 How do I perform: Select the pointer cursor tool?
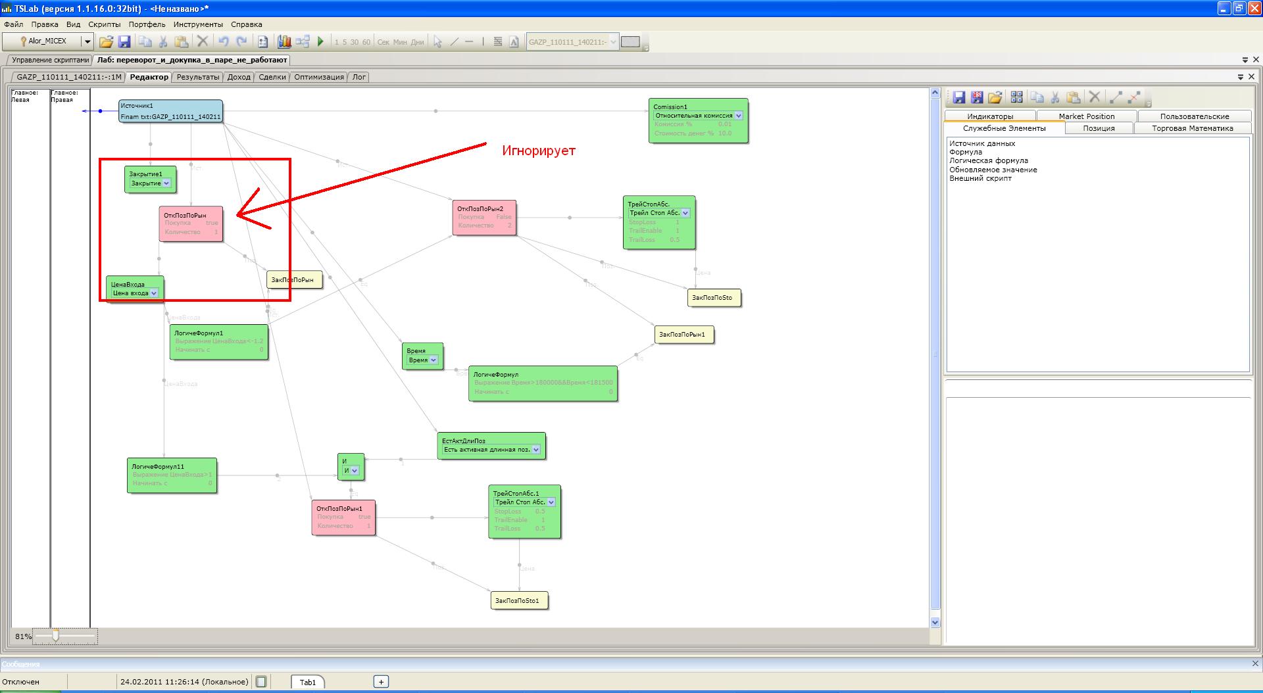pyautogui.click(x=437, y=41)
